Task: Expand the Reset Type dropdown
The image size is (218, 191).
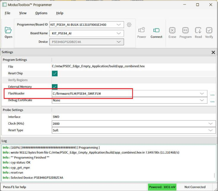Action: [x=211, y=130]
